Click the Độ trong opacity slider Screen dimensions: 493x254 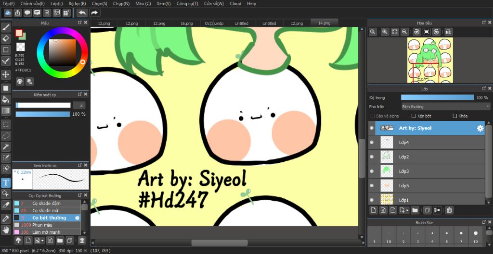pyautogui.click(x=437, y=97)
